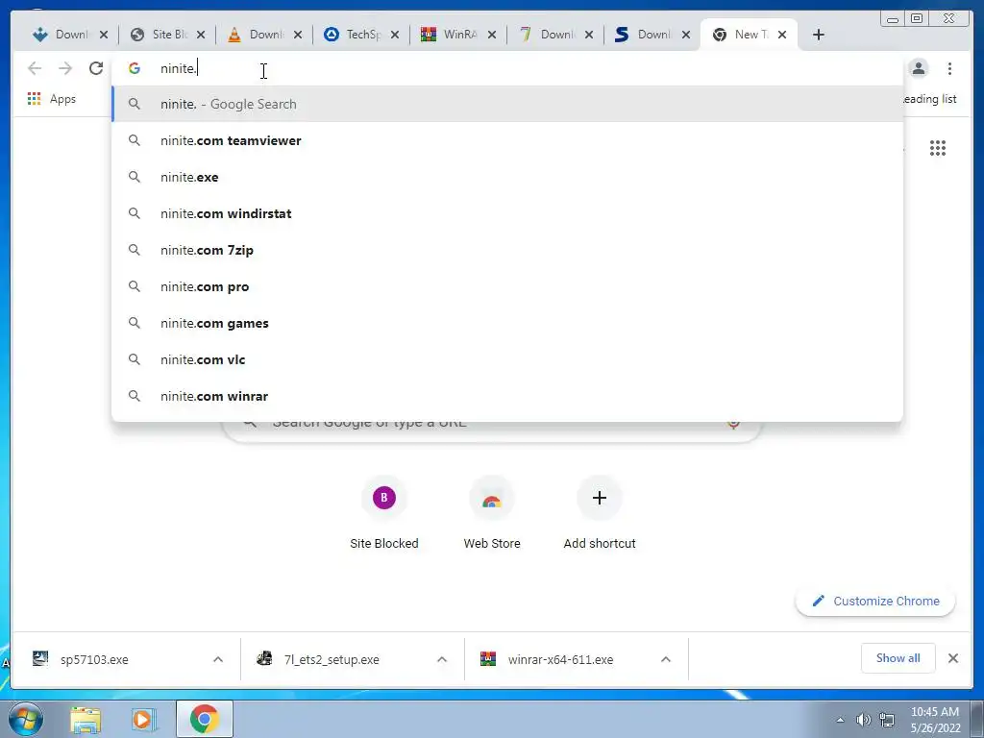
Task: Close the New Tab tab
Action: coord(782,35)
